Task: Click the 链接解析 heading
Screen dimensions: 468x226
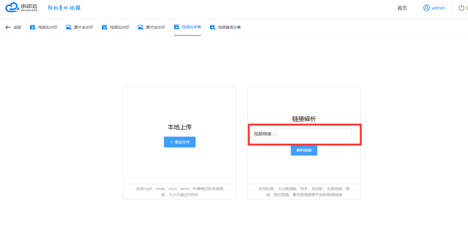Action: click(x=304, y=119)
